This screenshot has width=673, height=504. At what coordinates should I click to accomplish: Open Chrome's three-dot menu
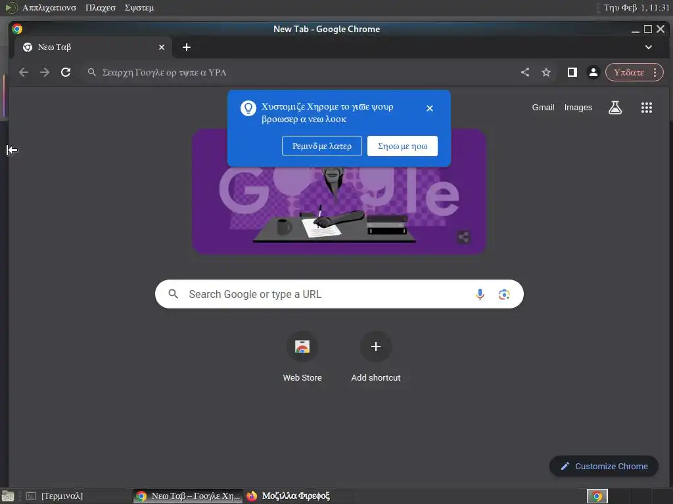(655, 72)
